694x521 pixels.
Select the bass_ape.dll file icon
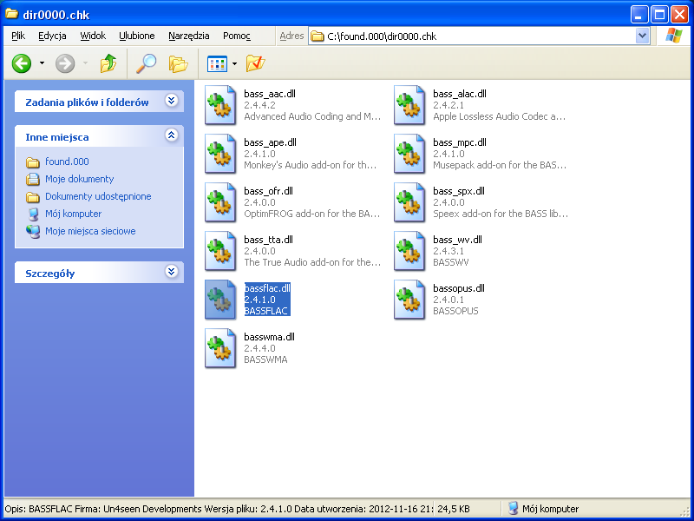point(220,154)
